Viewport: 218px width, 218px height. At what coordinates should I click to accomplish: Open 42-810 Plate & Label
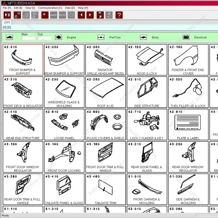[188, 125]
